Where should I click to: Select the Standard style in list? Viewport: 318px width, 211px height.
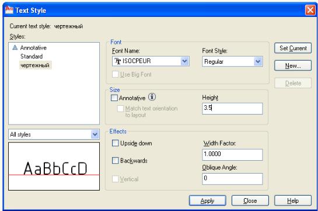point(32,57)
